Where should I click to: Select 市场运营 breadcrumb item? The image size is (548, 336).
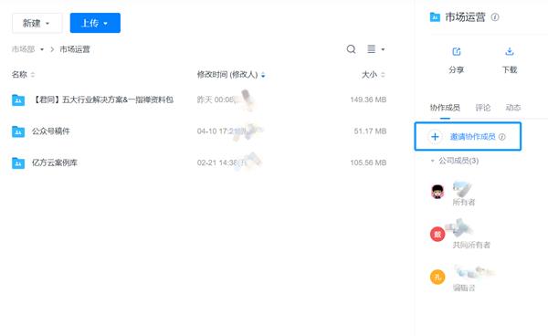75,49
